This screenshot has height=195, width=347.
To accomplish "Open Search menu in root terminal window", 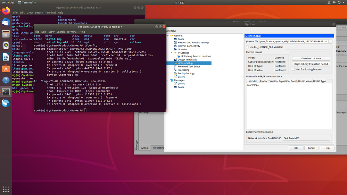I will [x=60, y=32].
